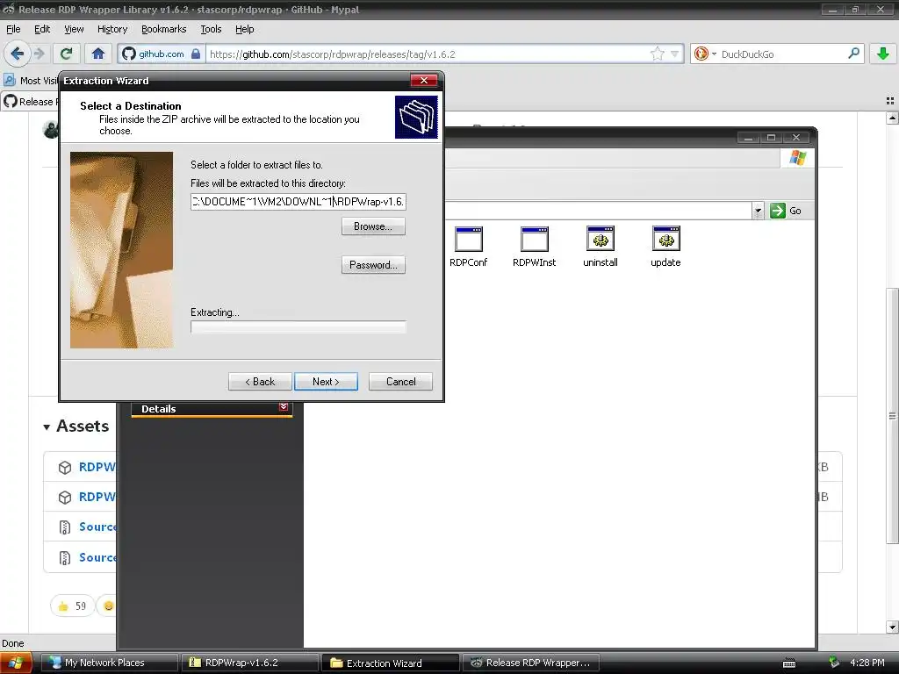The width and height of the screenshot is (899, 674).
Task: Maximize the Explorer window
Action: click(x=771, y=138)
